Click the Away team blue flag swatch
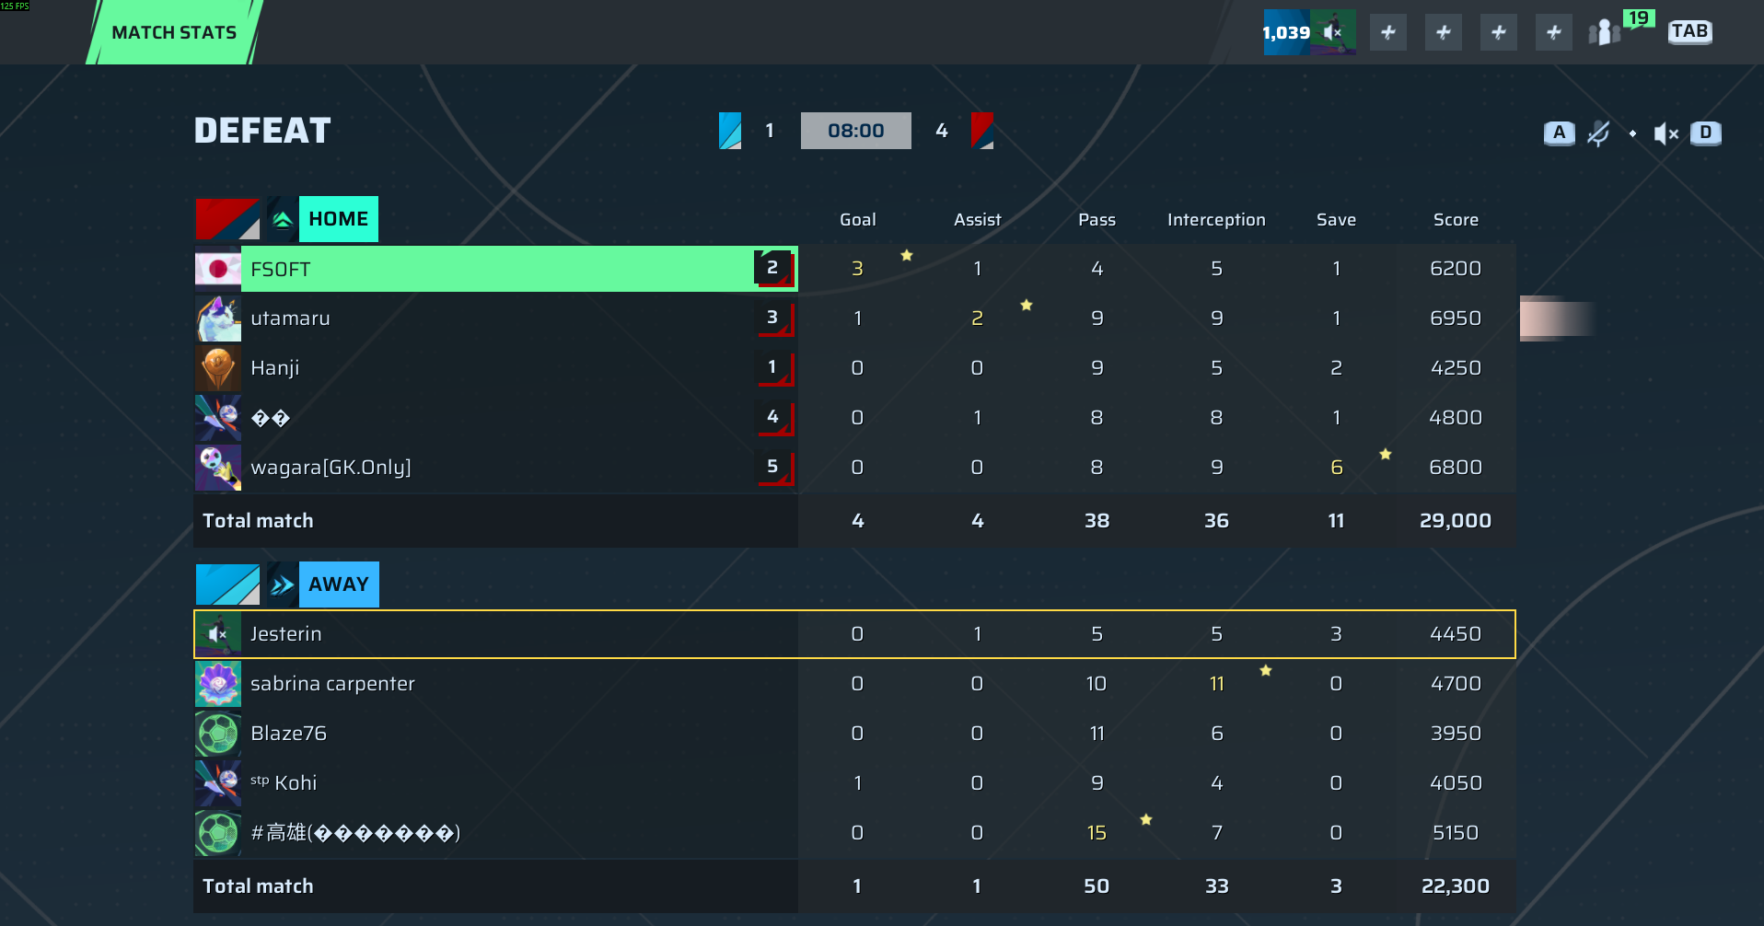The height and width of the screenshot is (926, 1764). [227, 585]
